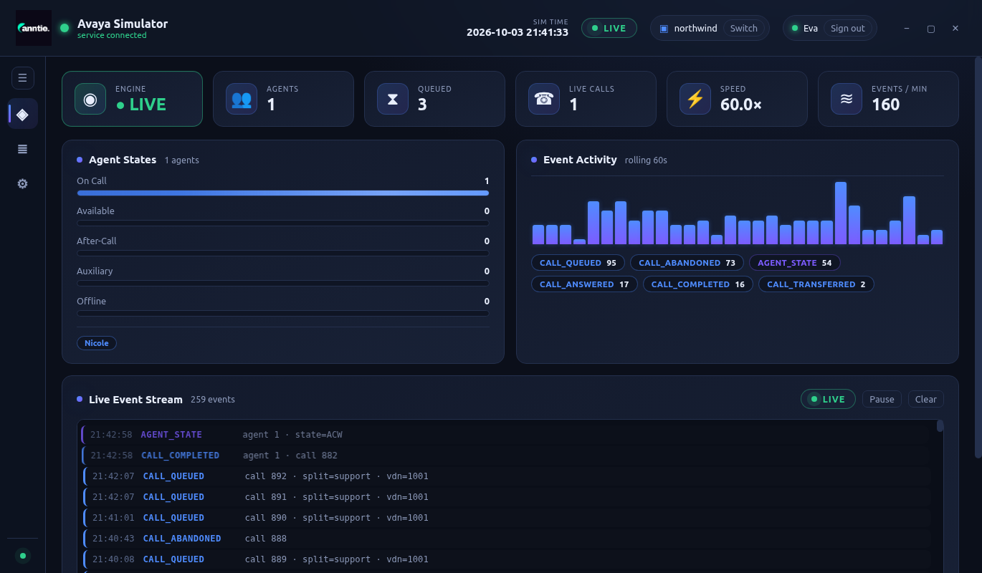Click the tallest bar in Event Activity chart

(841, 213)
